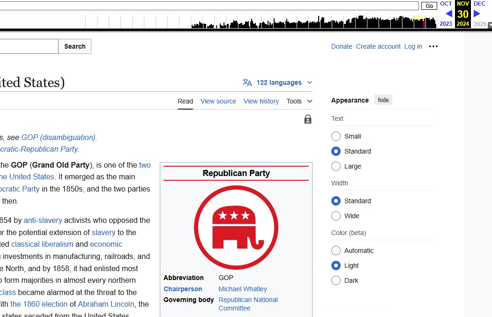Open the Donate link
This screenshot has width=492, height=317.
tap(342, 46)
